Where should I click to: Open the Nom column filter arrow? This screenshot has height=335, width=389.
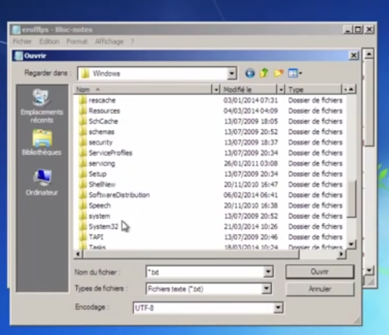tap(216, 89)
